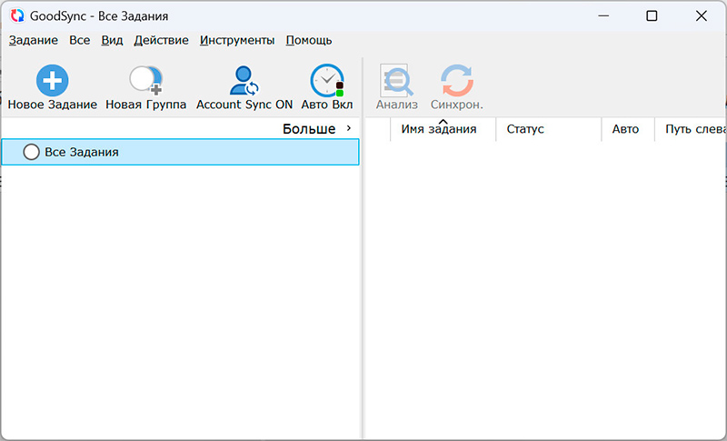Click the GoodSync app icon in title bar
Viewport: 727px width, 441px height.
[16, 15]
